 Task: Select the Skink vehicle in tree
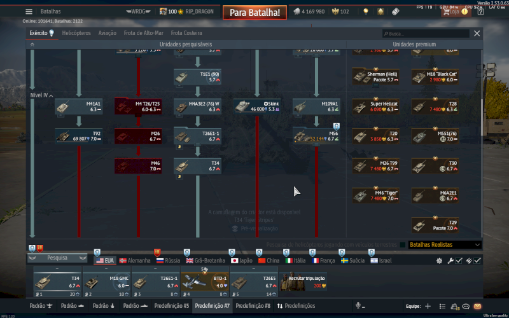(x=256, y=106)
